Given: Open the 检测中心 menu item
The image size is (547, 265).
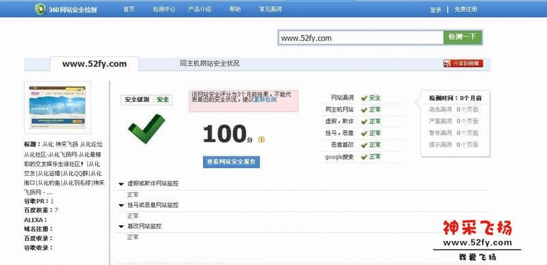Looking at the screenshot, I should (164, 10).
